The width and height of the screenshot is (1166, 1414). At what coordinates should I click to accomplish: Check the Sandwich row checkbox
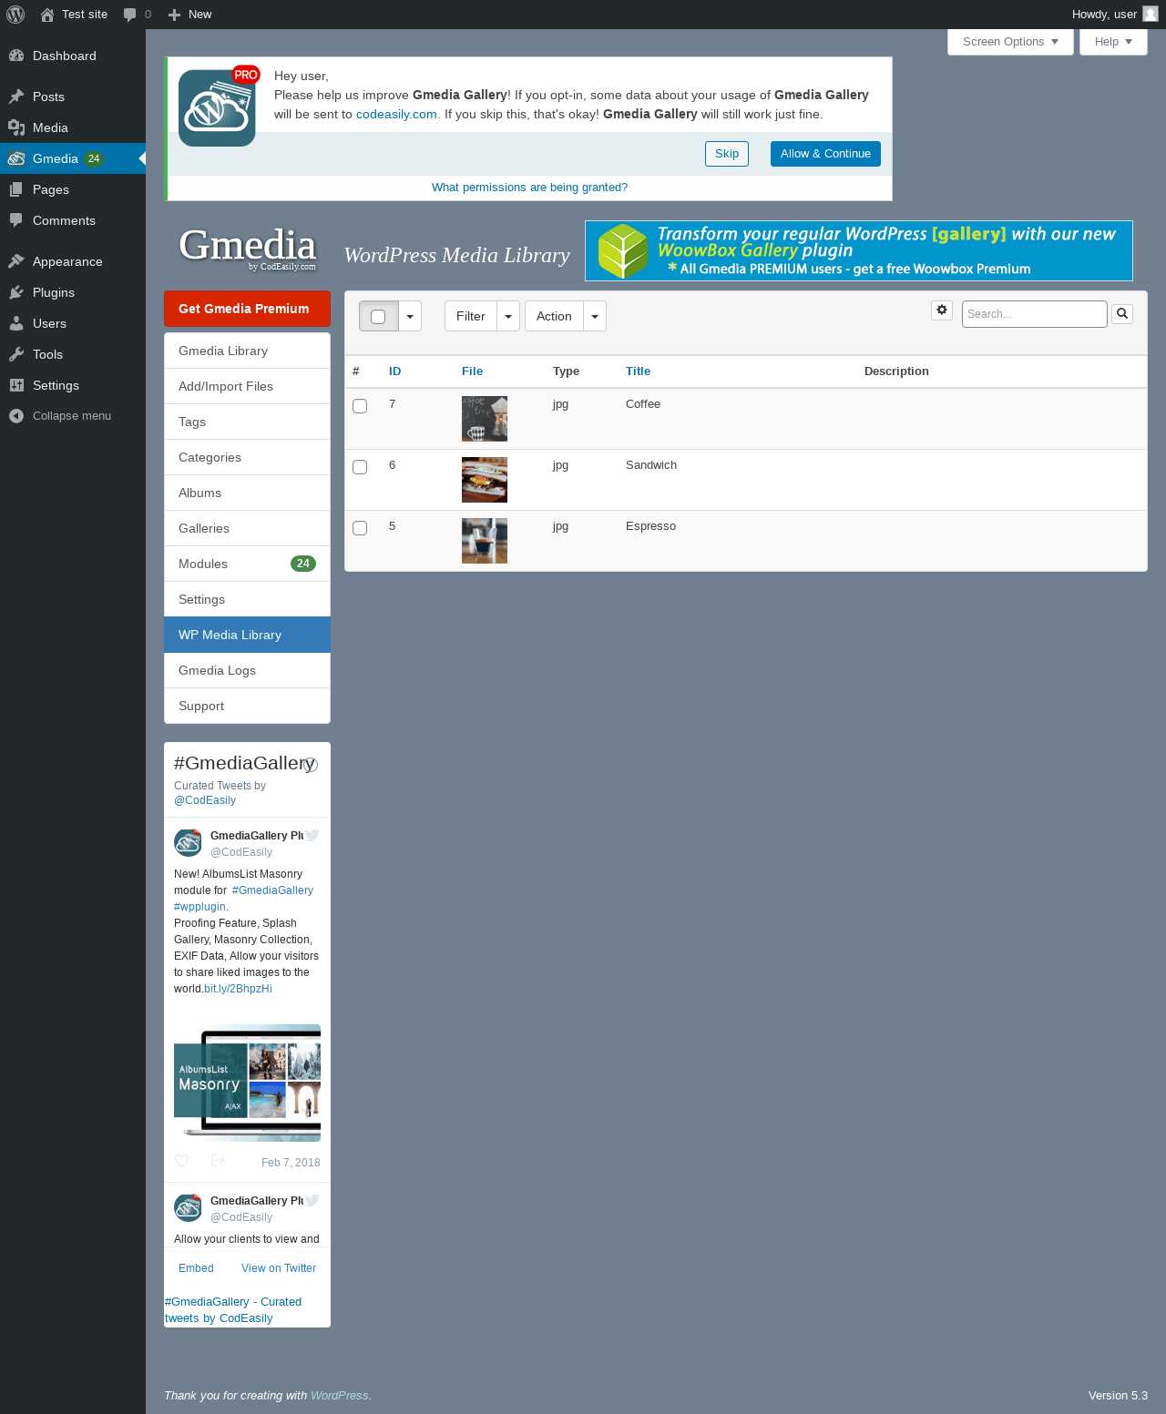(360, 467)
